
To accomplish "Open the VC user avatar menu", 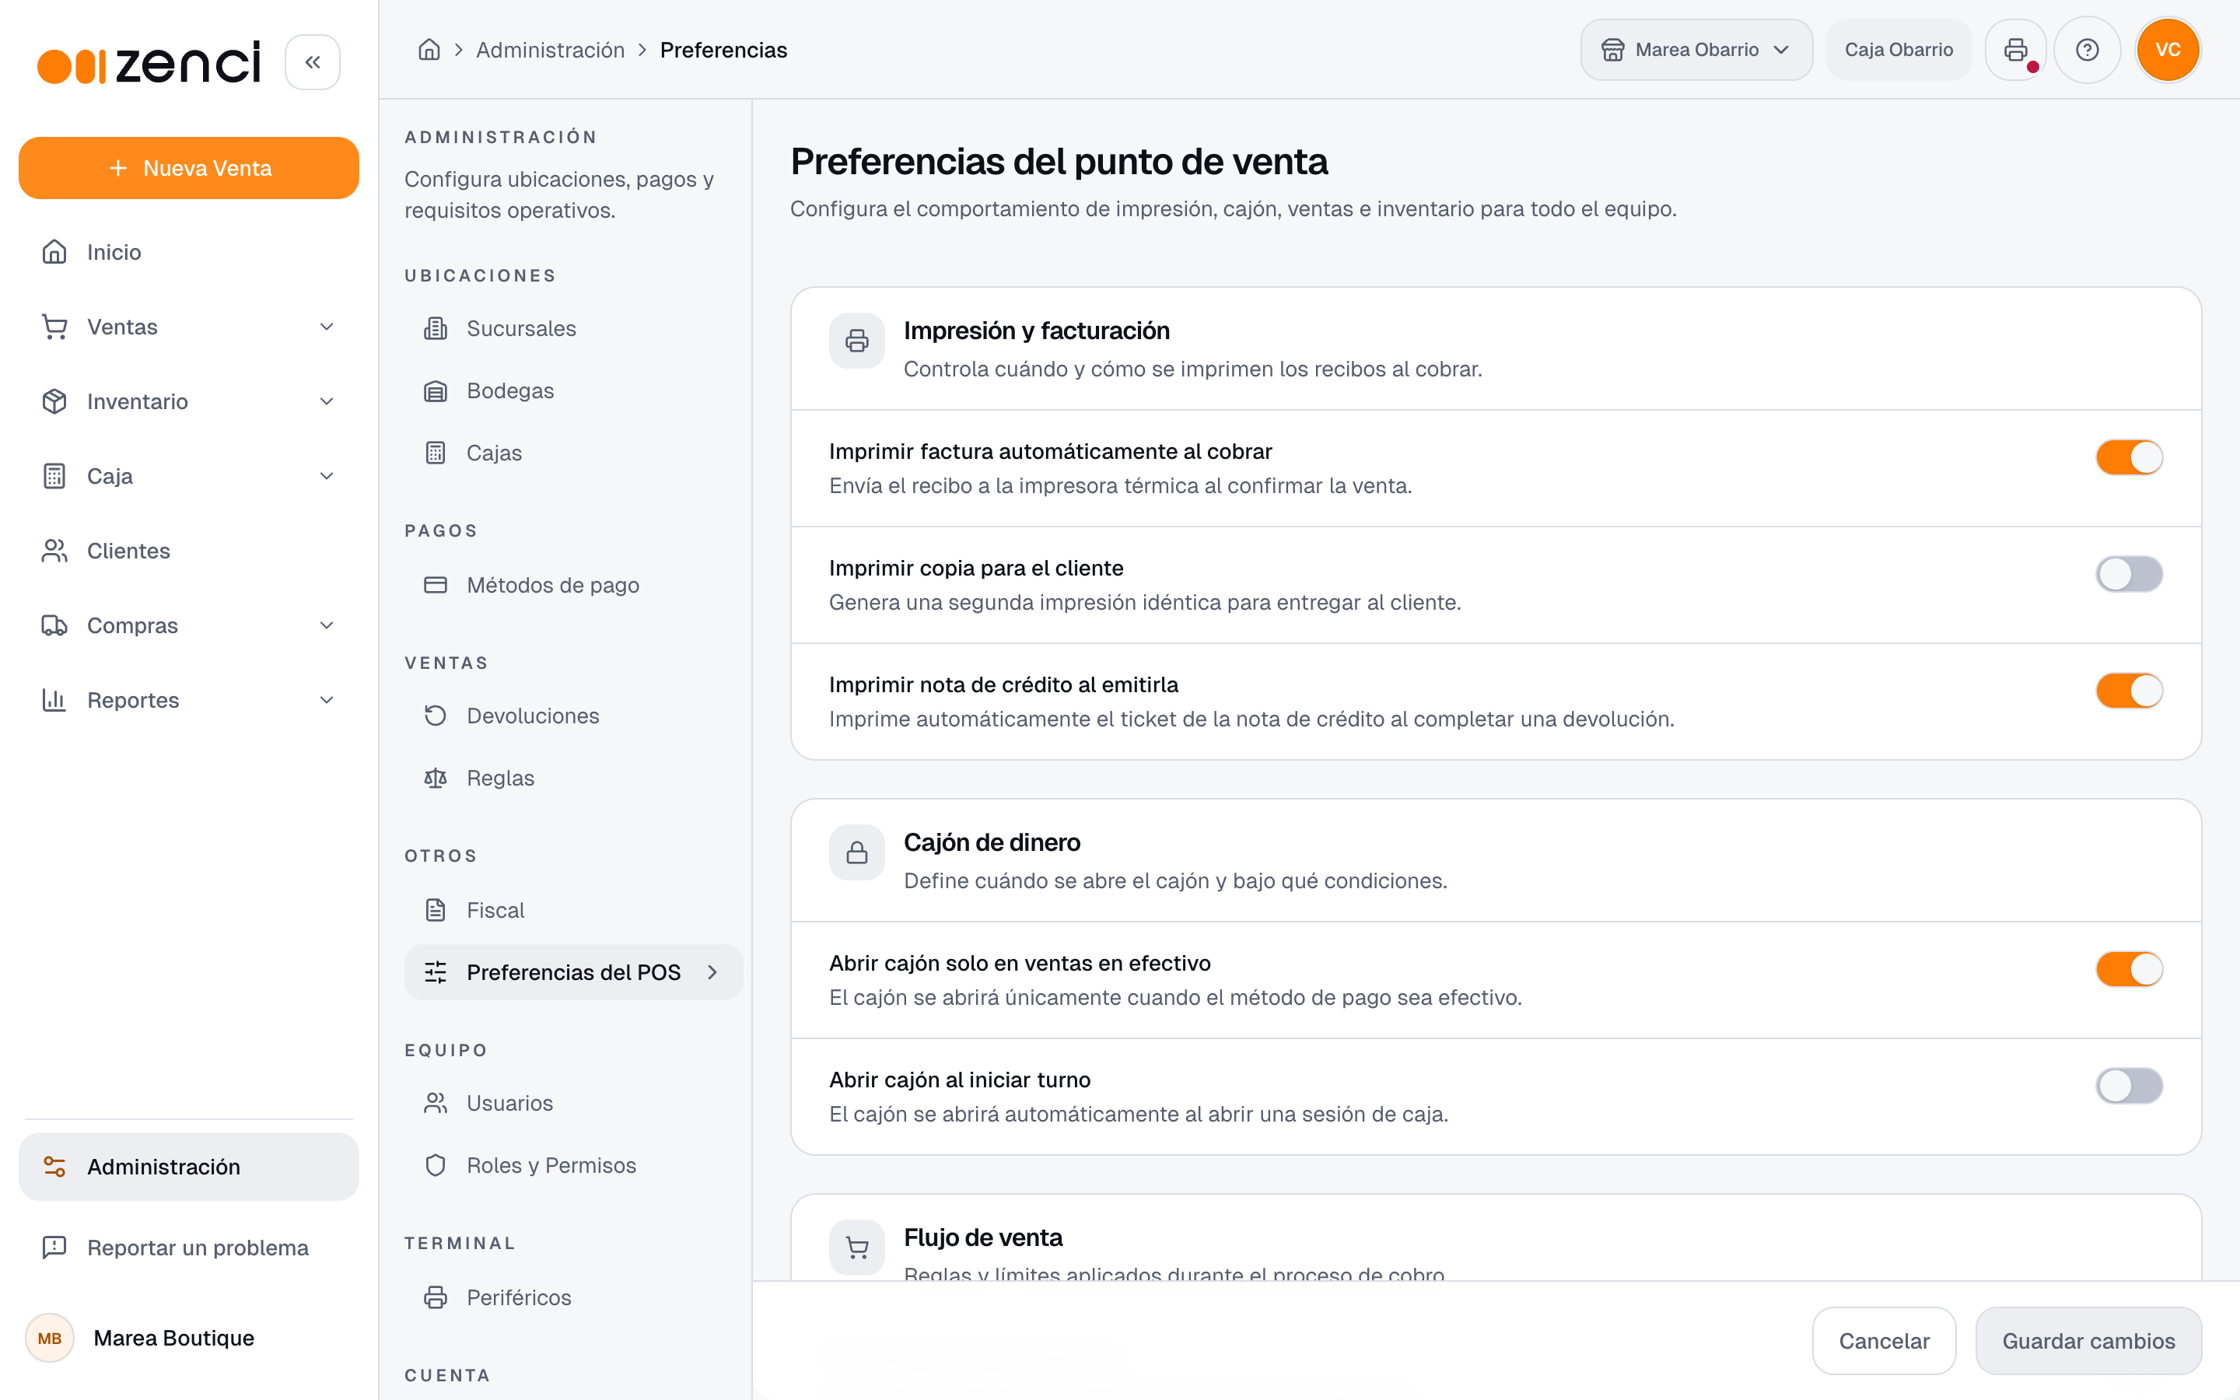I will pyautogui.click(x=2168, y=50).
